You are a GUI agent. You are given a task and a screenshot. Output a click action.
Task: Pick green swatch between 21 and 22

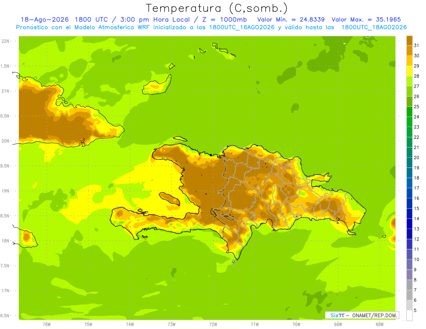410,142
